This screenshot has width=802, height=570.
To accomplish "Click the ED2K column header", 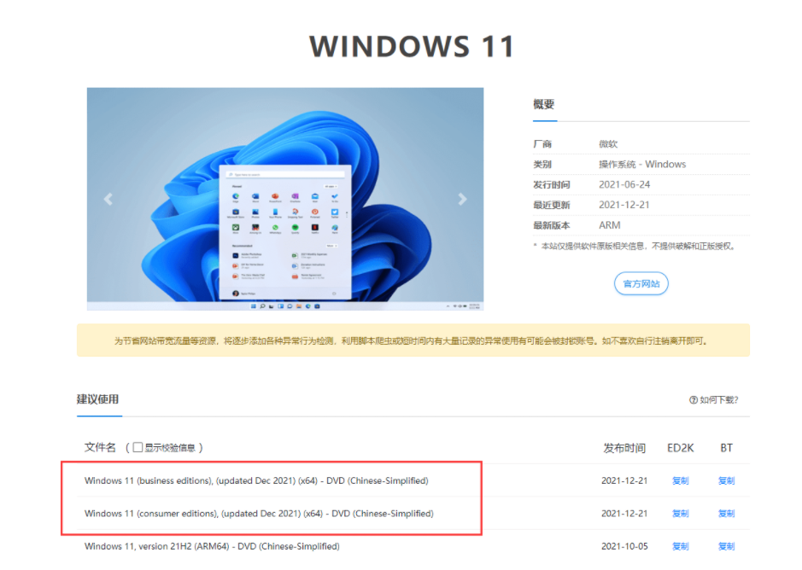I will (x=680, y=448).
